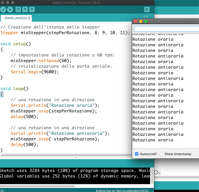
Task: Click the Serial.begin(9600) code line
Action: (35, 72)
